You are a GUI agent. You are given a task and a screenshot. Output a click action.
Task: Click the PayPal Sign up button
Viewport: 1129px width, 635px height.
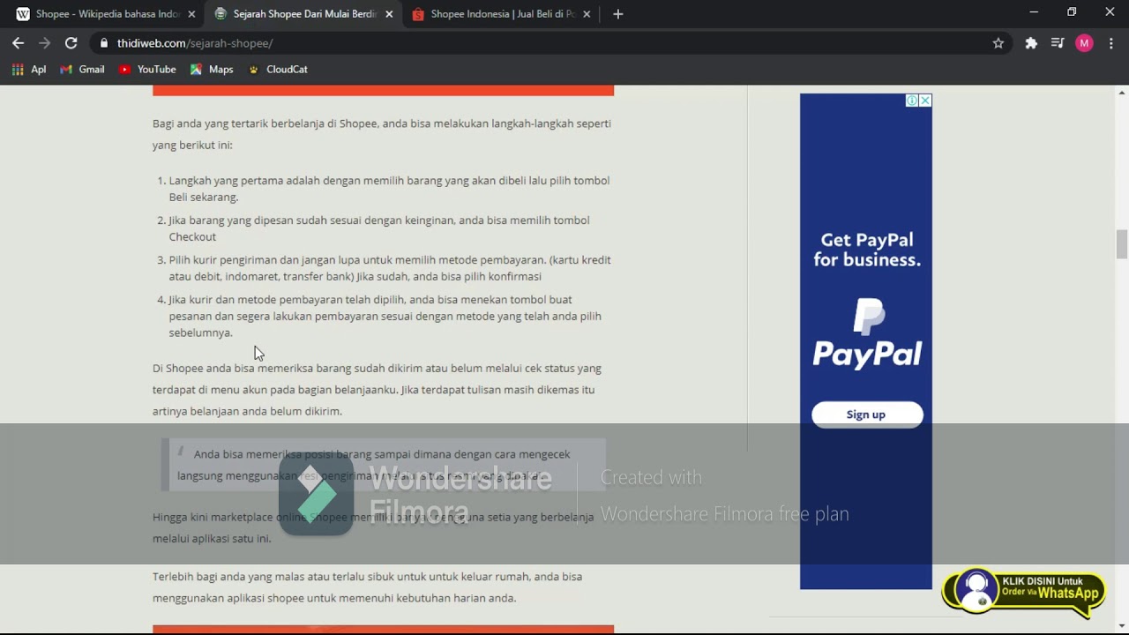point(867,415)
